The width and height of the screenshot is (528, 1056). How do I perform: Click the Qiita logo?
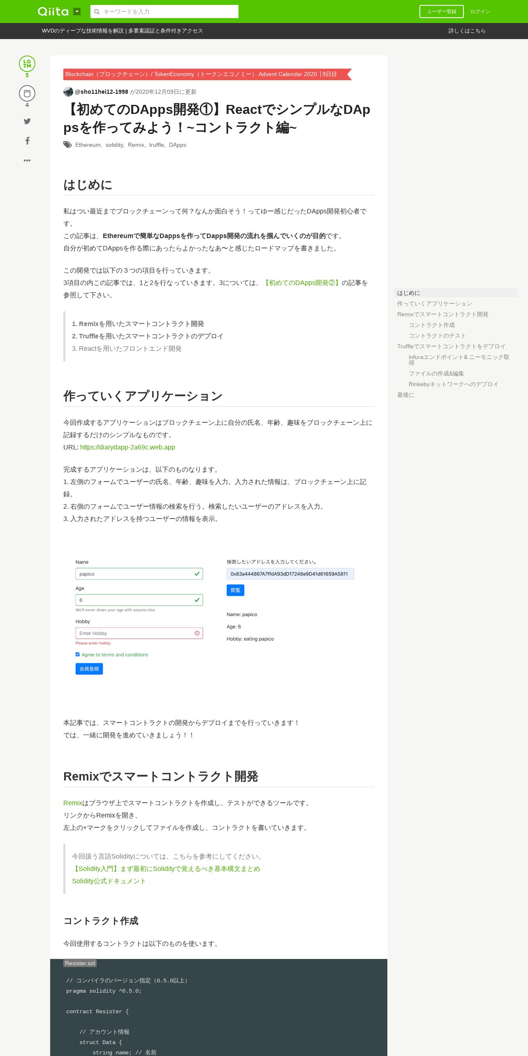[53, 12]
